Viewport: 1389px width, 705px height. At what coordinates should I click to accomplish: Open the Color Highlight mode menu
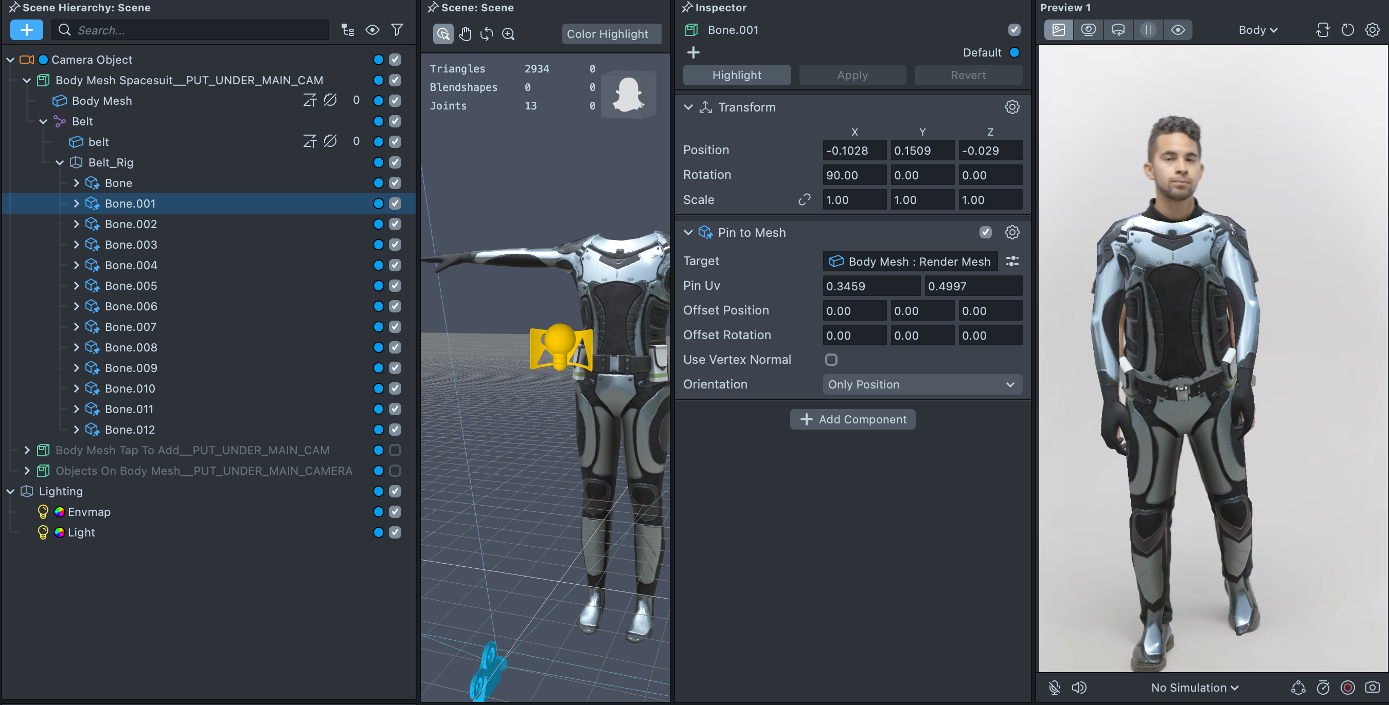click(608, 34)
